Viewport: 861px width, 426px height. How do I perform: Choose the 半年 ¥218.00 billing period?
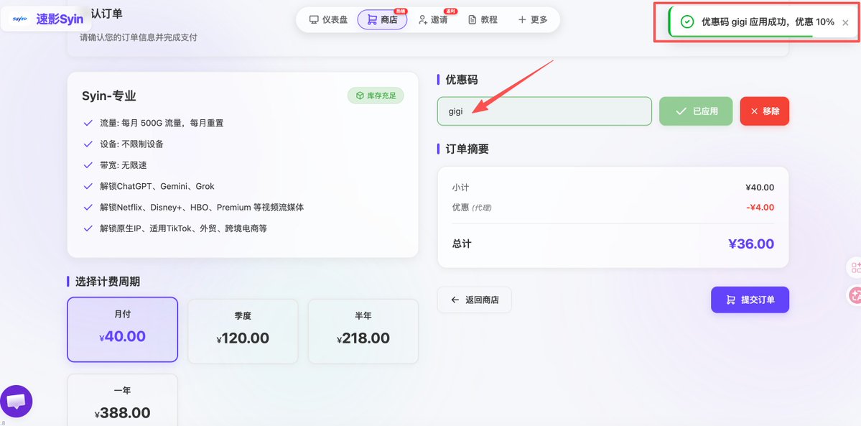click(x=363, y=331)
